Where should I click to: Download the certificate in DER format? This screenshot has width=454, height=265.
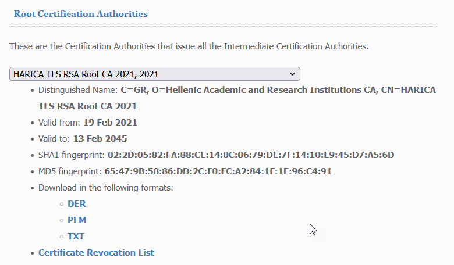point(76,204)
